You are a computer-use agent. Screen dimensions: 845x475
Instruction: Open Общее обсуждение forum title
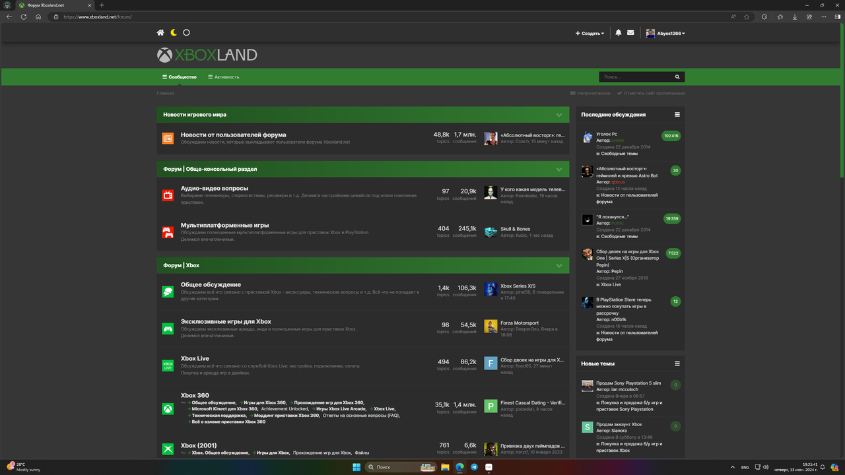click(211, 284)
